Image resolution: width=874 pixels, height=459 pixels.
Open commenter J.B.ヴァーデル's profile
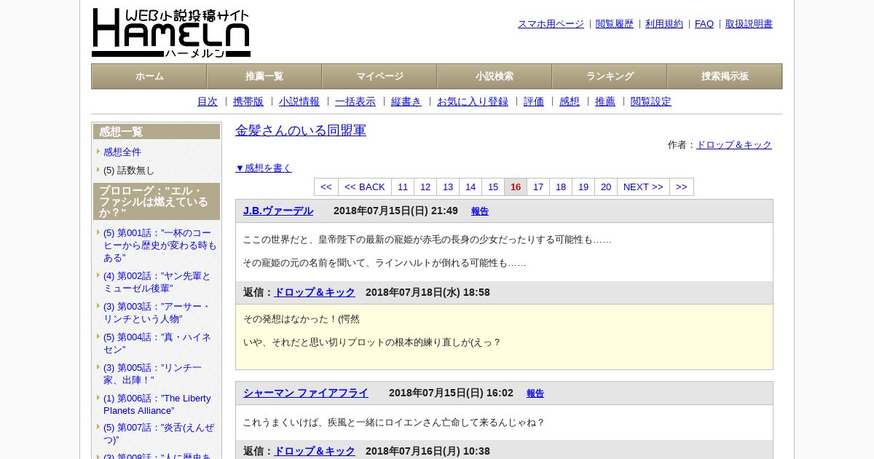[x=278, y=211]
